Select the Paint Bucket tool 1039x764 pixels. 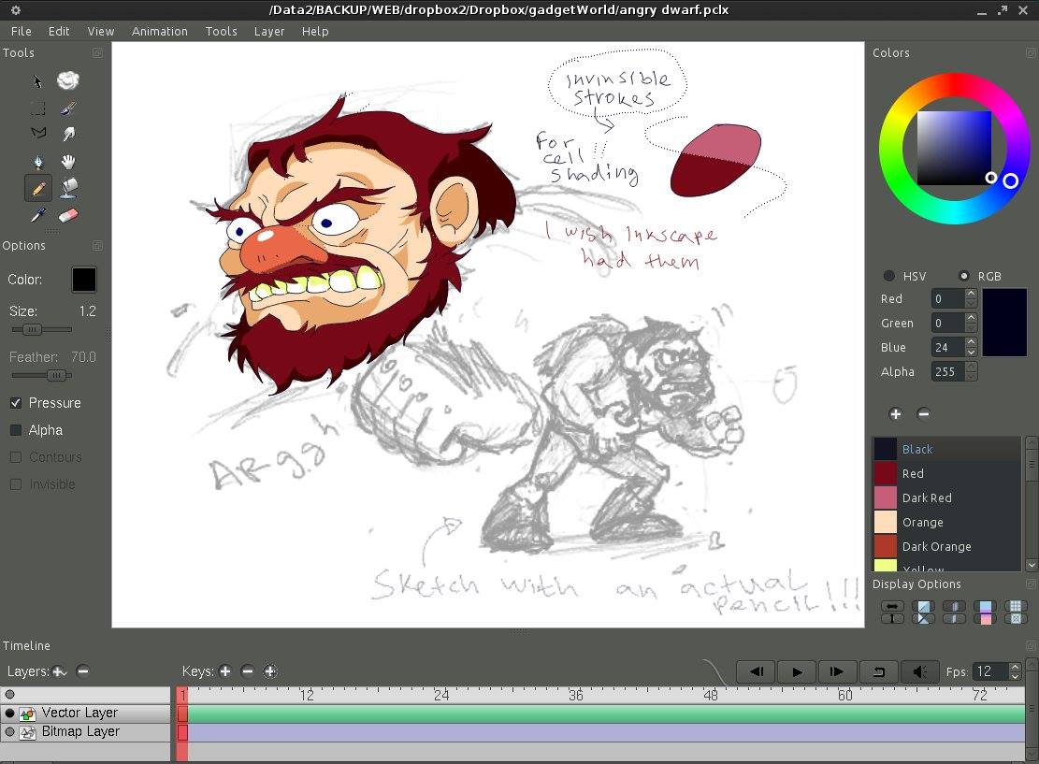pyautogui.click(x=69, y=188)
